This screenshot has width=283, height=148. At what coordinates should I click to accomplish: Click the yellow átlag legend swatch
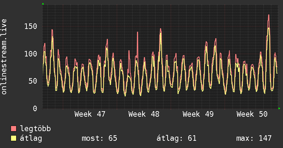(x=14, y=138)
